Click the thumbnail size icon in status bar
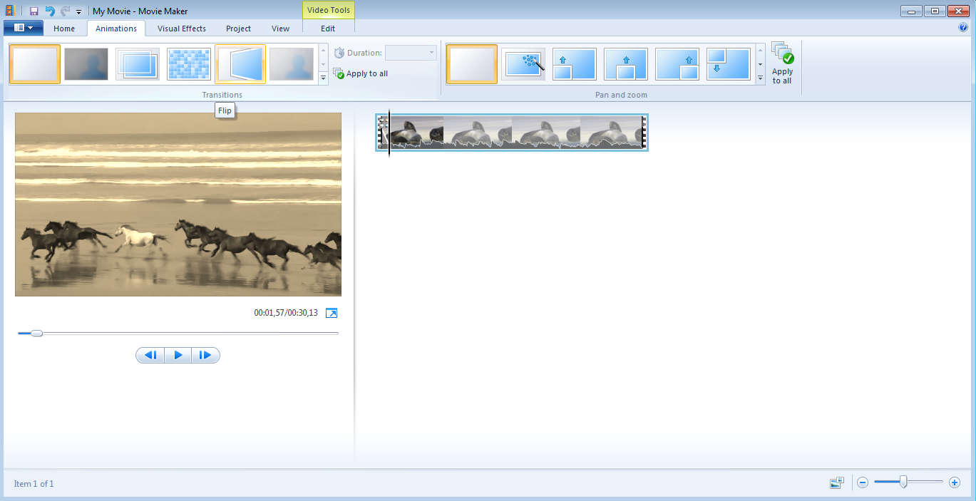976x501 pixels. click(837, 483)
